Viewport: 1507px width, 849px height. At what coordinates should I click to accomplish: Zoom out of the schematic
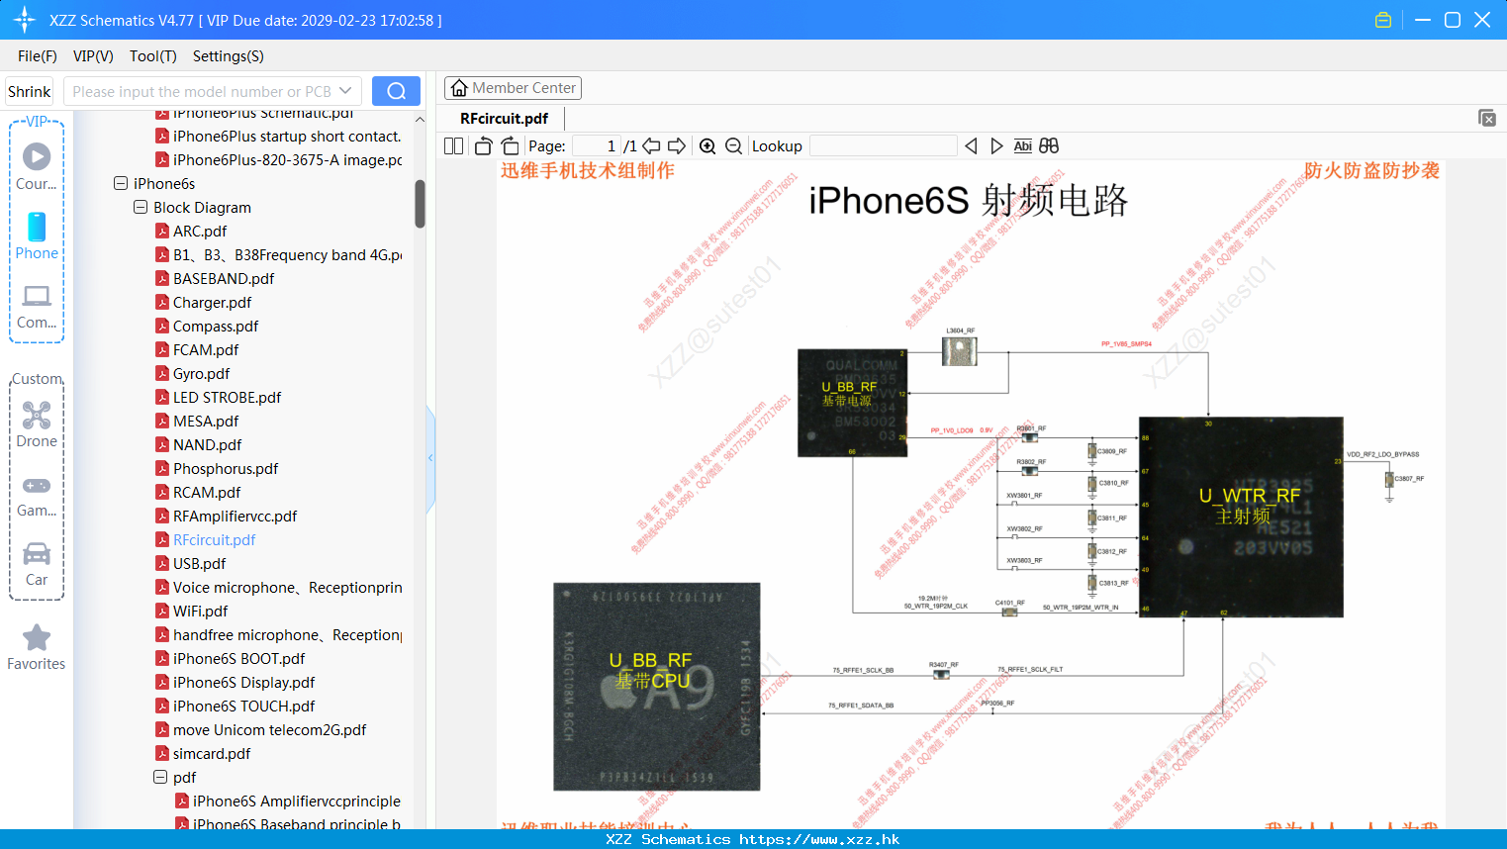(x=734, y=146)
